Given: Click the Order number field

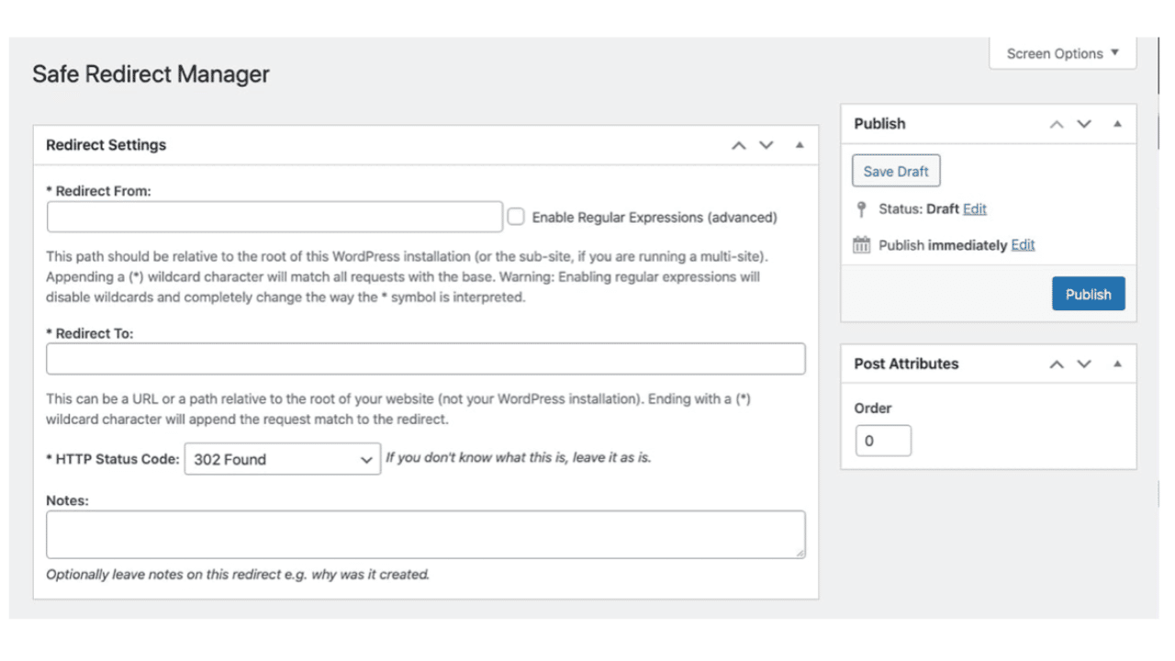Looking at the screenshot, I should point(883,441).
